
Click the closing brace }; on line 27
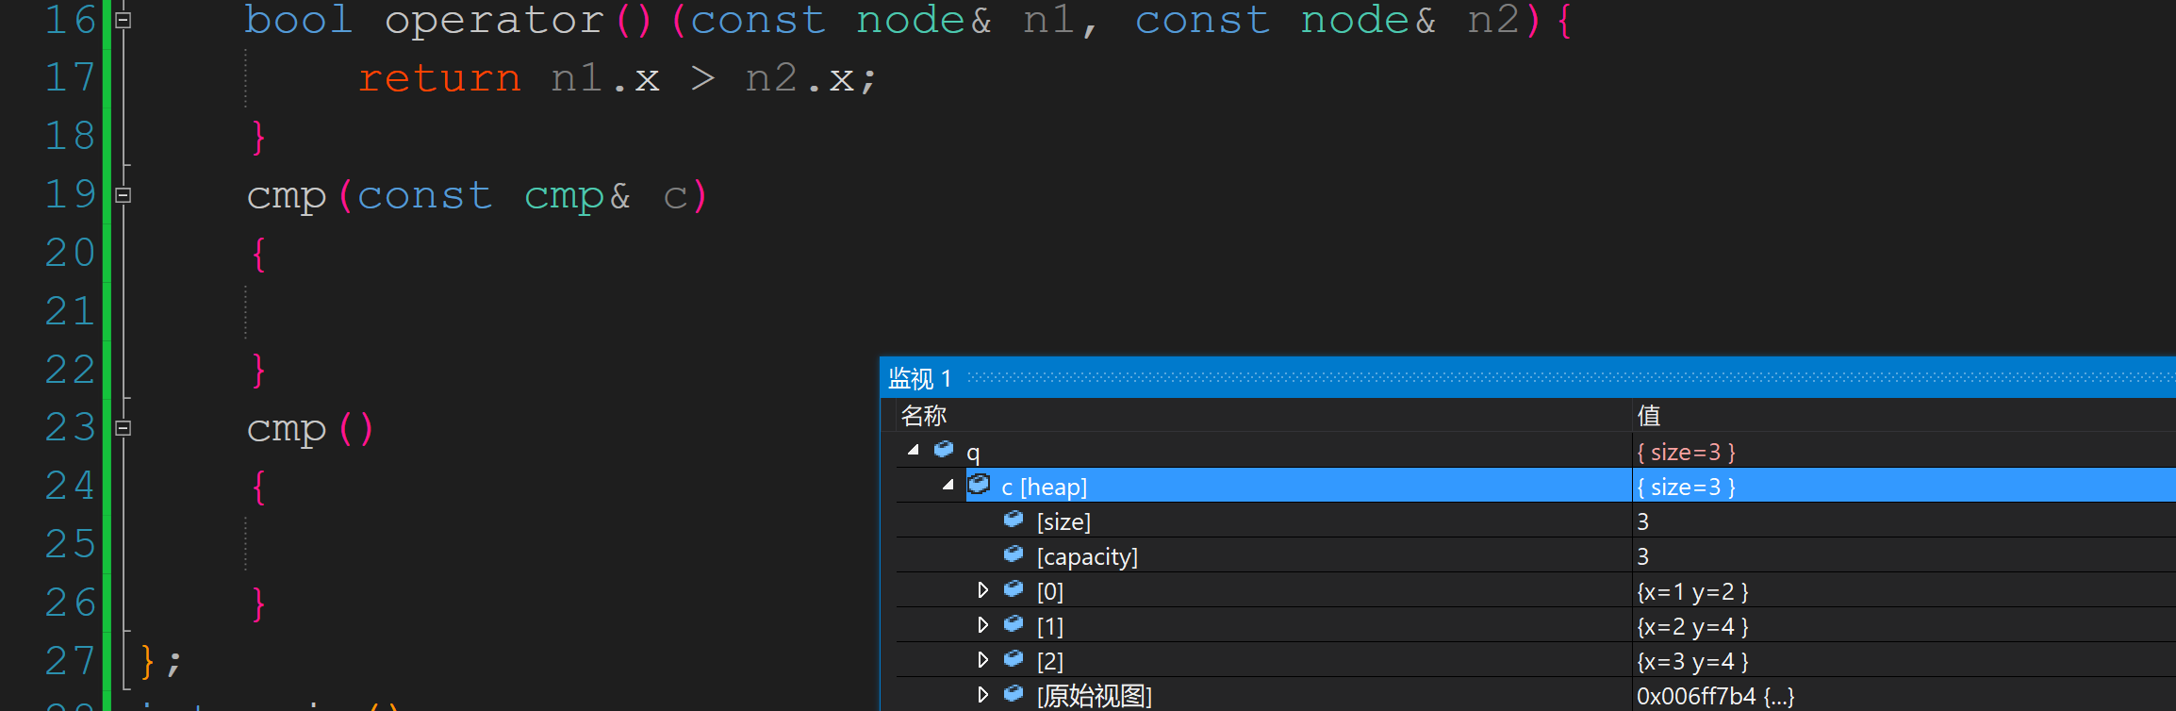(x=160, y=662)
